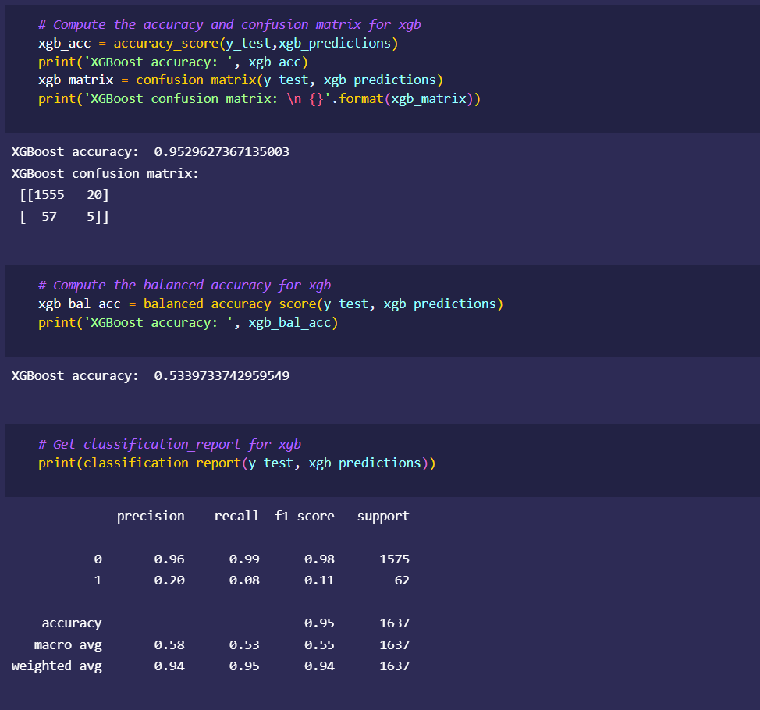Click weighted avg recall 0.95
This screenshot has width=760, height=710.
click(244, 666)
